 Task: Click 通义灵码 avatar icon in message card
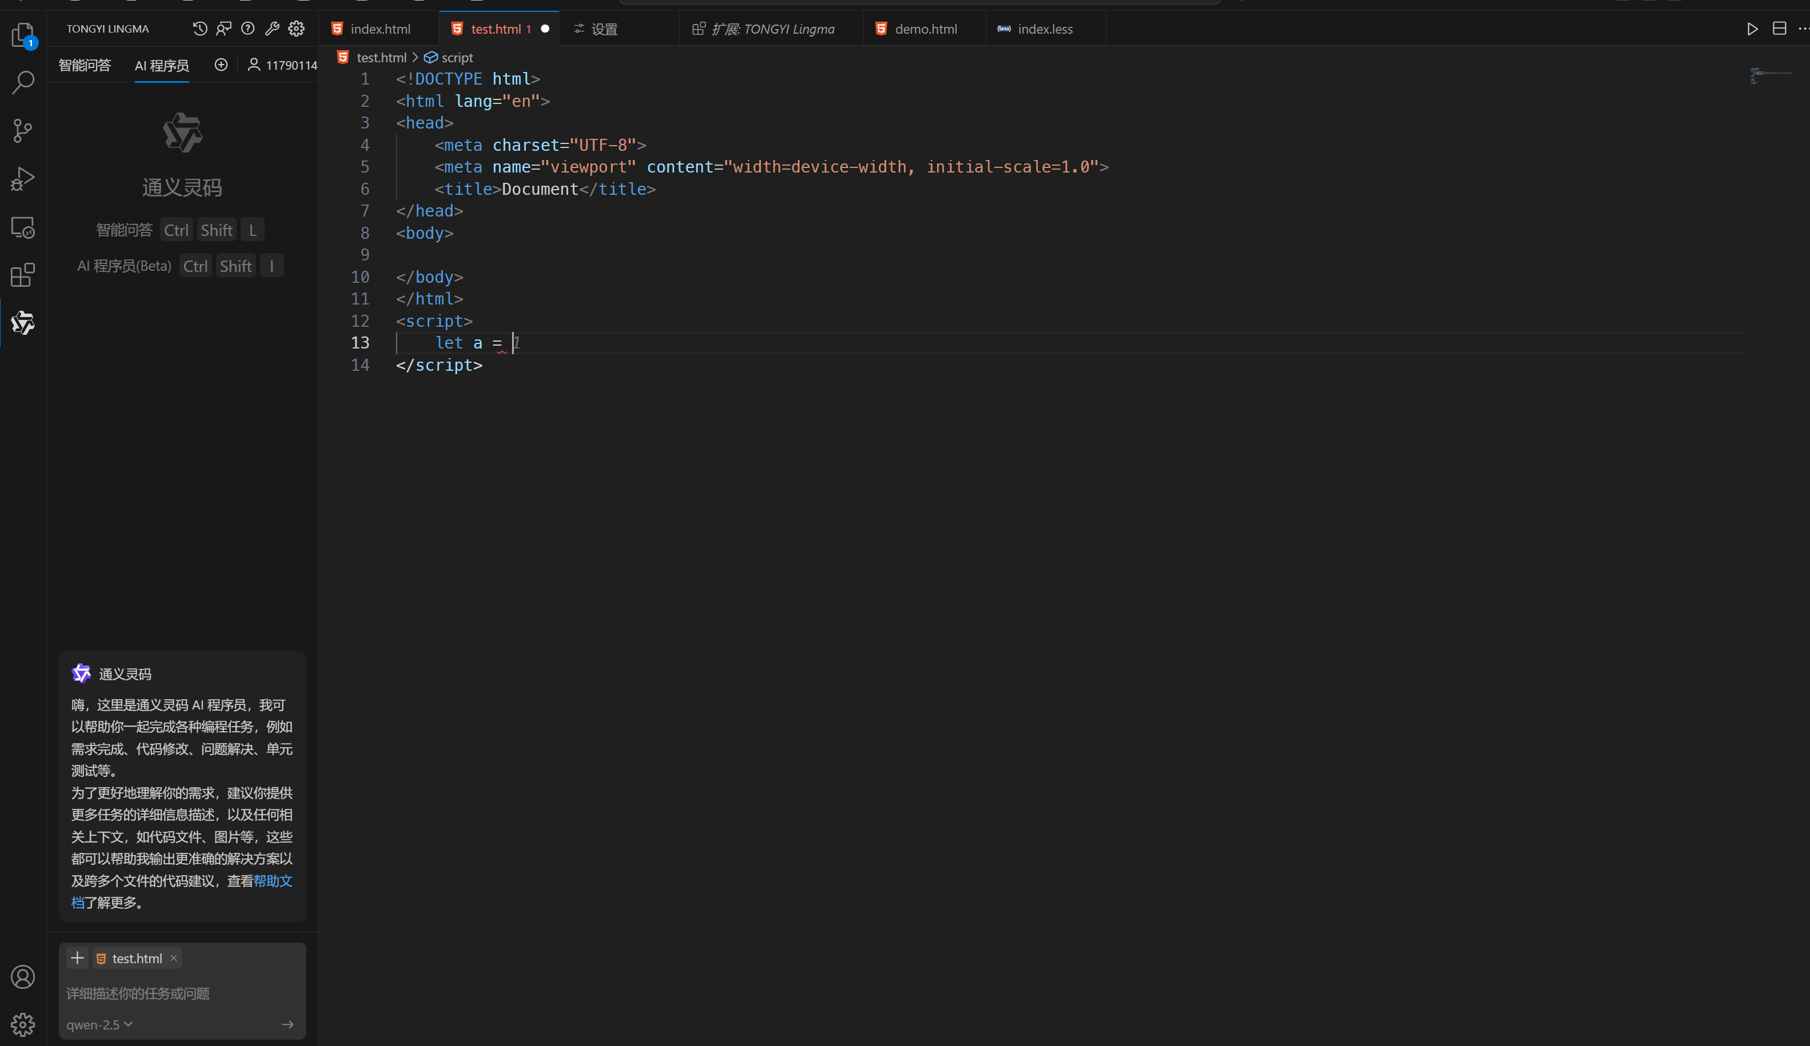[81, 674]
